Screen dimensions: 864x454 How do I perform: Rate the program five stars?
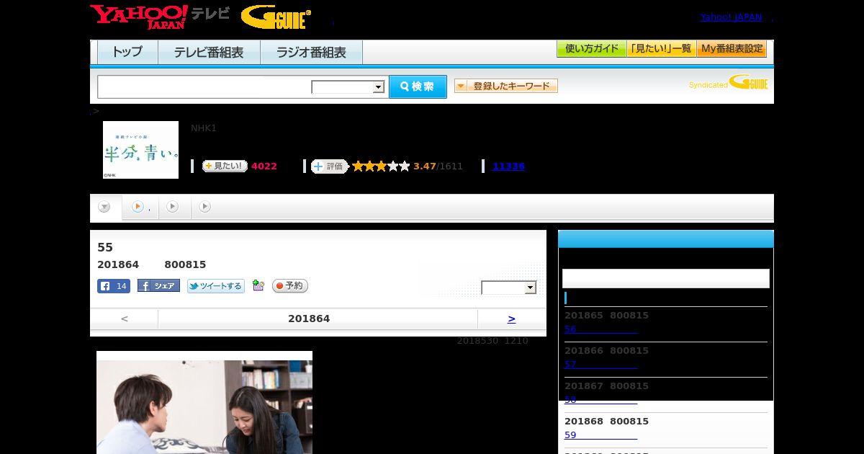point(405,166)
